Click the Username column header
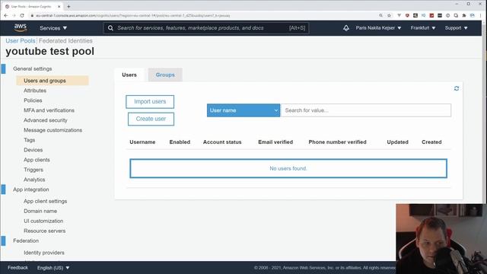Viewport: 487px width, 274px height. 142,142
